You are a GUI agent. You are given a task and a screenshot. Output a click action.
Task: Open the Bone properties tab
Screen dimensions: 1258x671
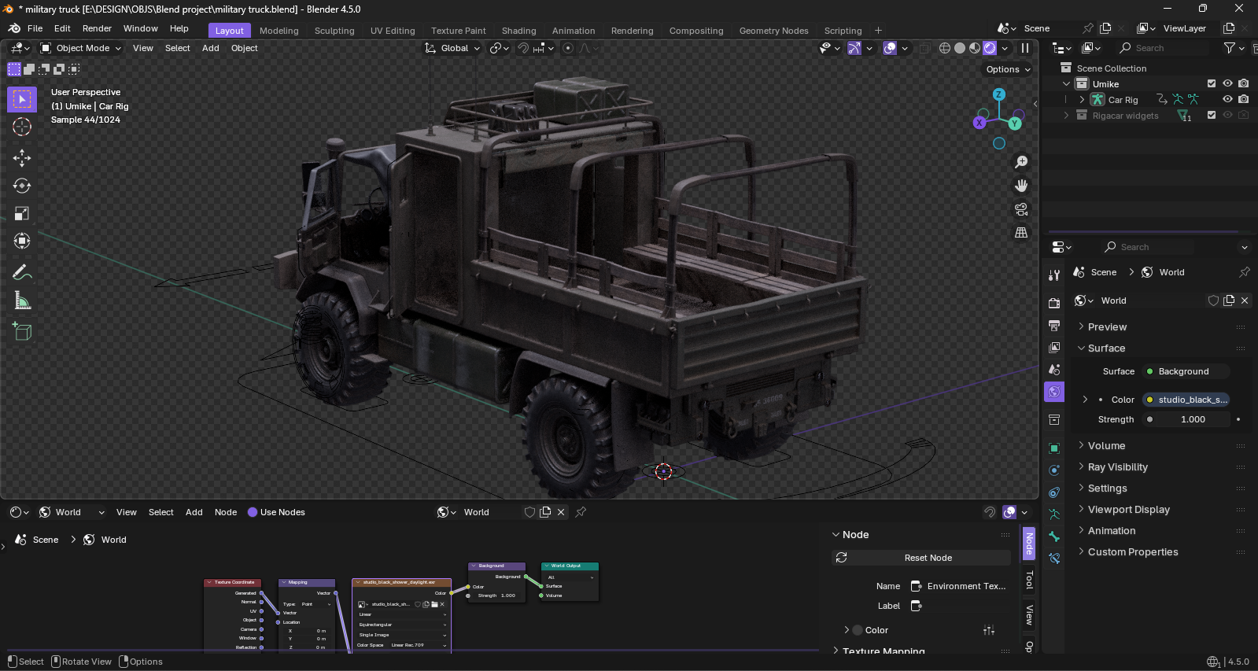click(x=1054, y=536)
